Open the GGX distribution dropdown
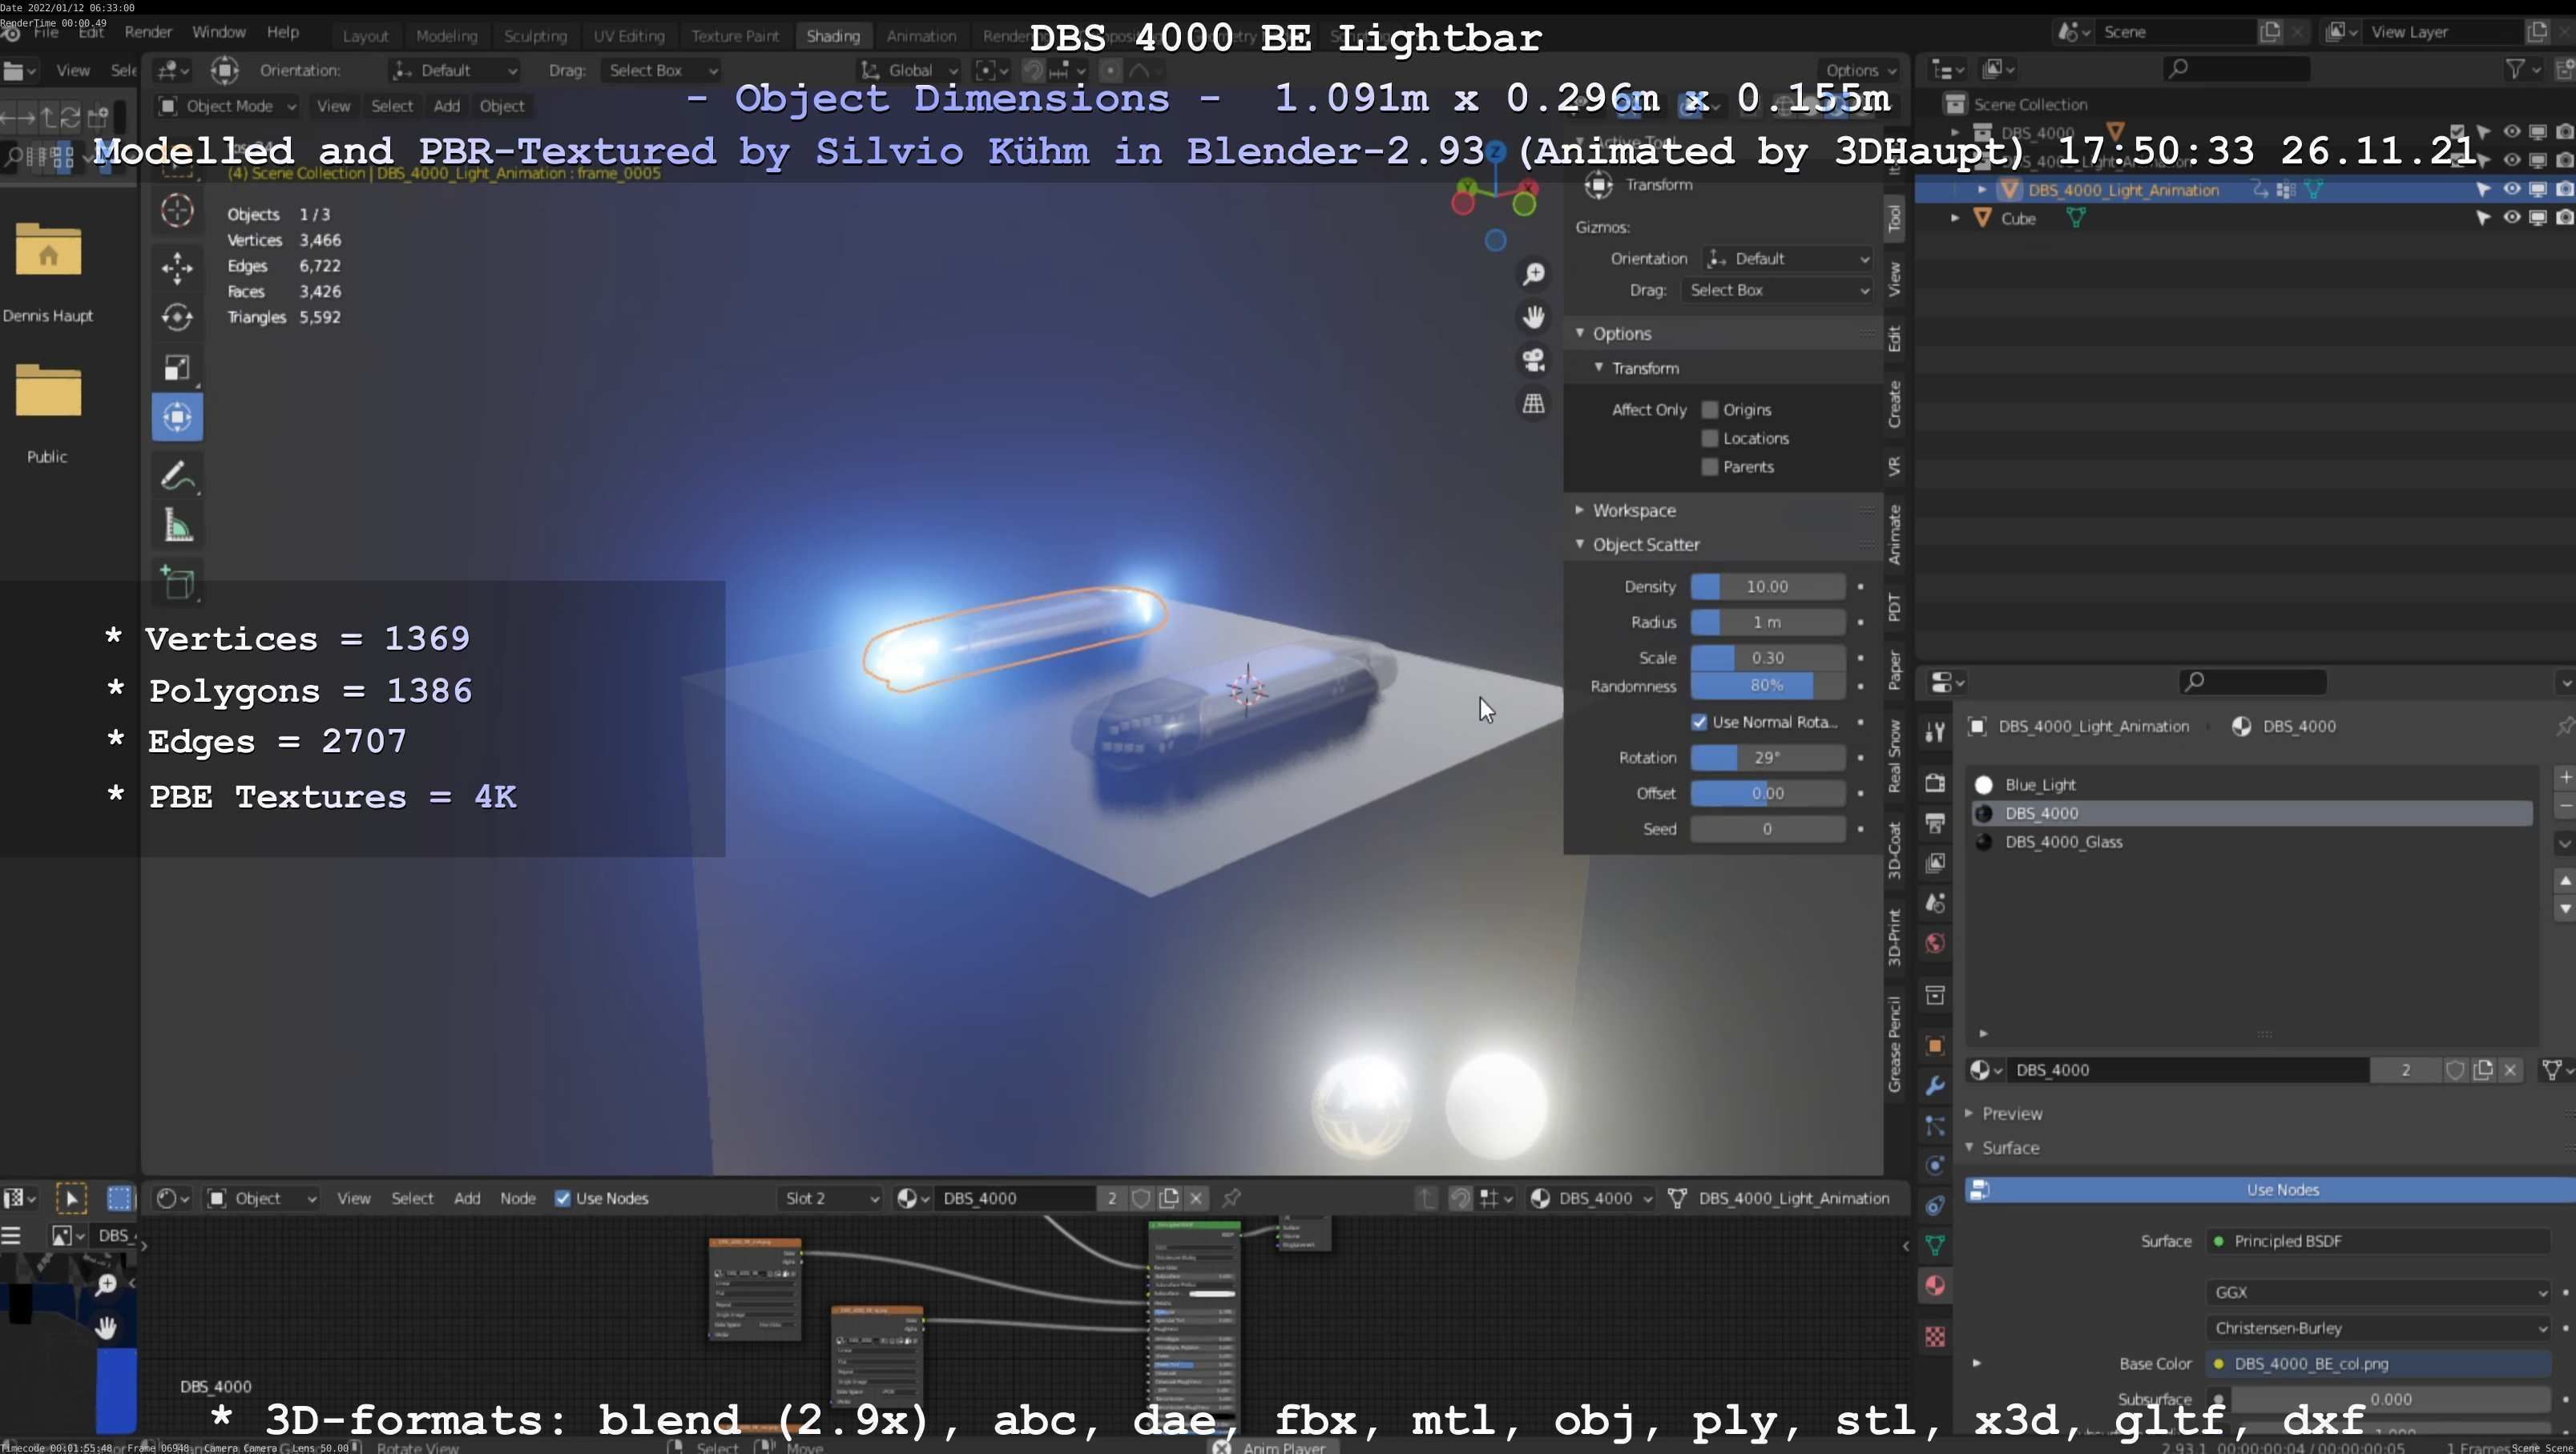This screenshot has width=2576, height=1454. (x=2378, y=1292)
